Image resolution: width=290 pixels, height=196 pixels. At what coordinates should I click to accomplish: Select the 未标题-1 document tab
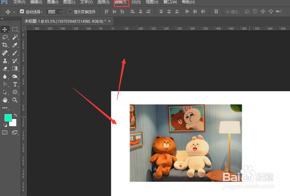pyautogui.click(x=65, y=21)
